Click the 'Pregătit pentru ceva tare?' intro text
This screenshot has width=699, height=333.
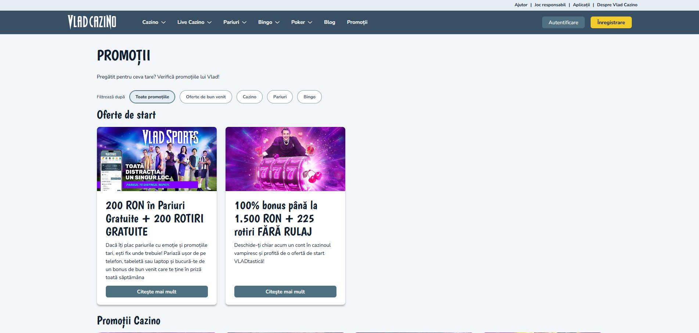click(x=158, y=77)
